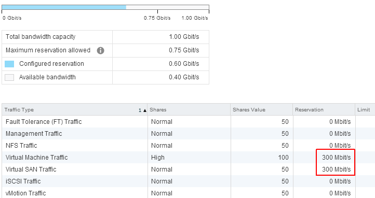
Task: Click the 0.75 Gbit/s marker under the bar
Action: (x=157, y=18)
